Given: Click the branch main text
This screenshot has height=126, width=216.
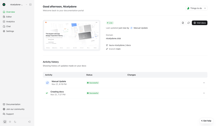Looking at the screenshot, I should click(115, 49).
